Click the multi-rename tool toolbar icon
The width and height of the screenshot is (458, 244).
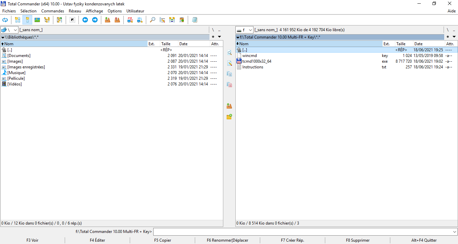pyautogui.click(x=162, y=20)
